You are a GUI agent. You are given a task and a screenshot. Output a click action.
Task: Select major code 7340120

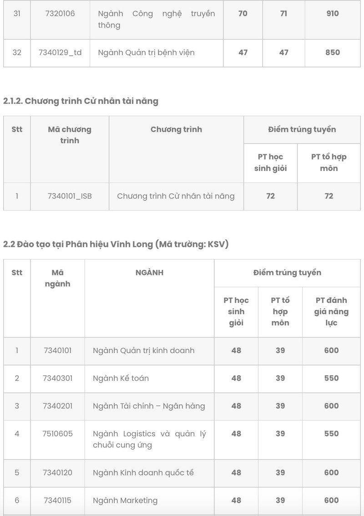(x=57, y=473)
